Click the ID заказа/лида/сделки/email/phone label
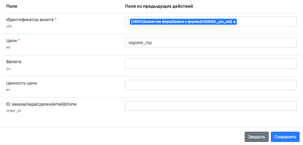 pos(42,104)
